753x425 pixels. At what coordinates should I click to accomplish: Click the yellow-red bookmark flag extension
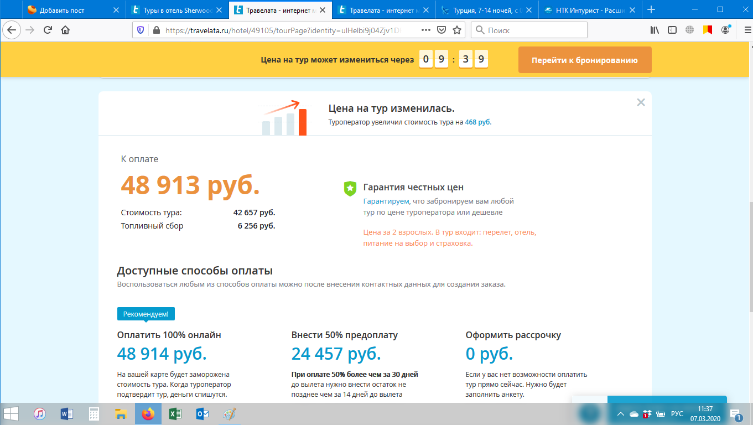[x=707, y=30]
